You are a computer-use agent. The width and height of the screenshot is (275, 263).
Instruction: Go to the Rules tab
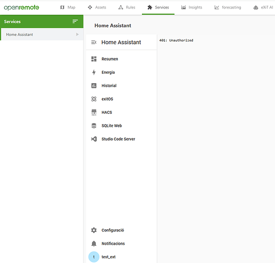tap(127, 7)
